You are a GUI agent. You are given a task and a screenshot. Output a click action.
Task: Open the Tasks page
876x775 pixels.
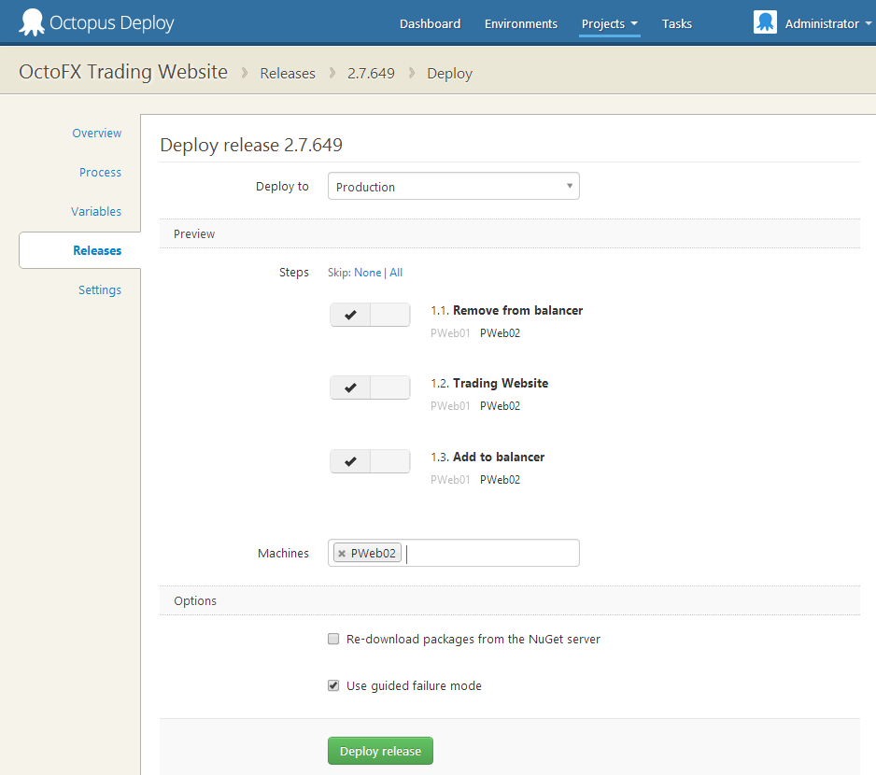[677, 24]
